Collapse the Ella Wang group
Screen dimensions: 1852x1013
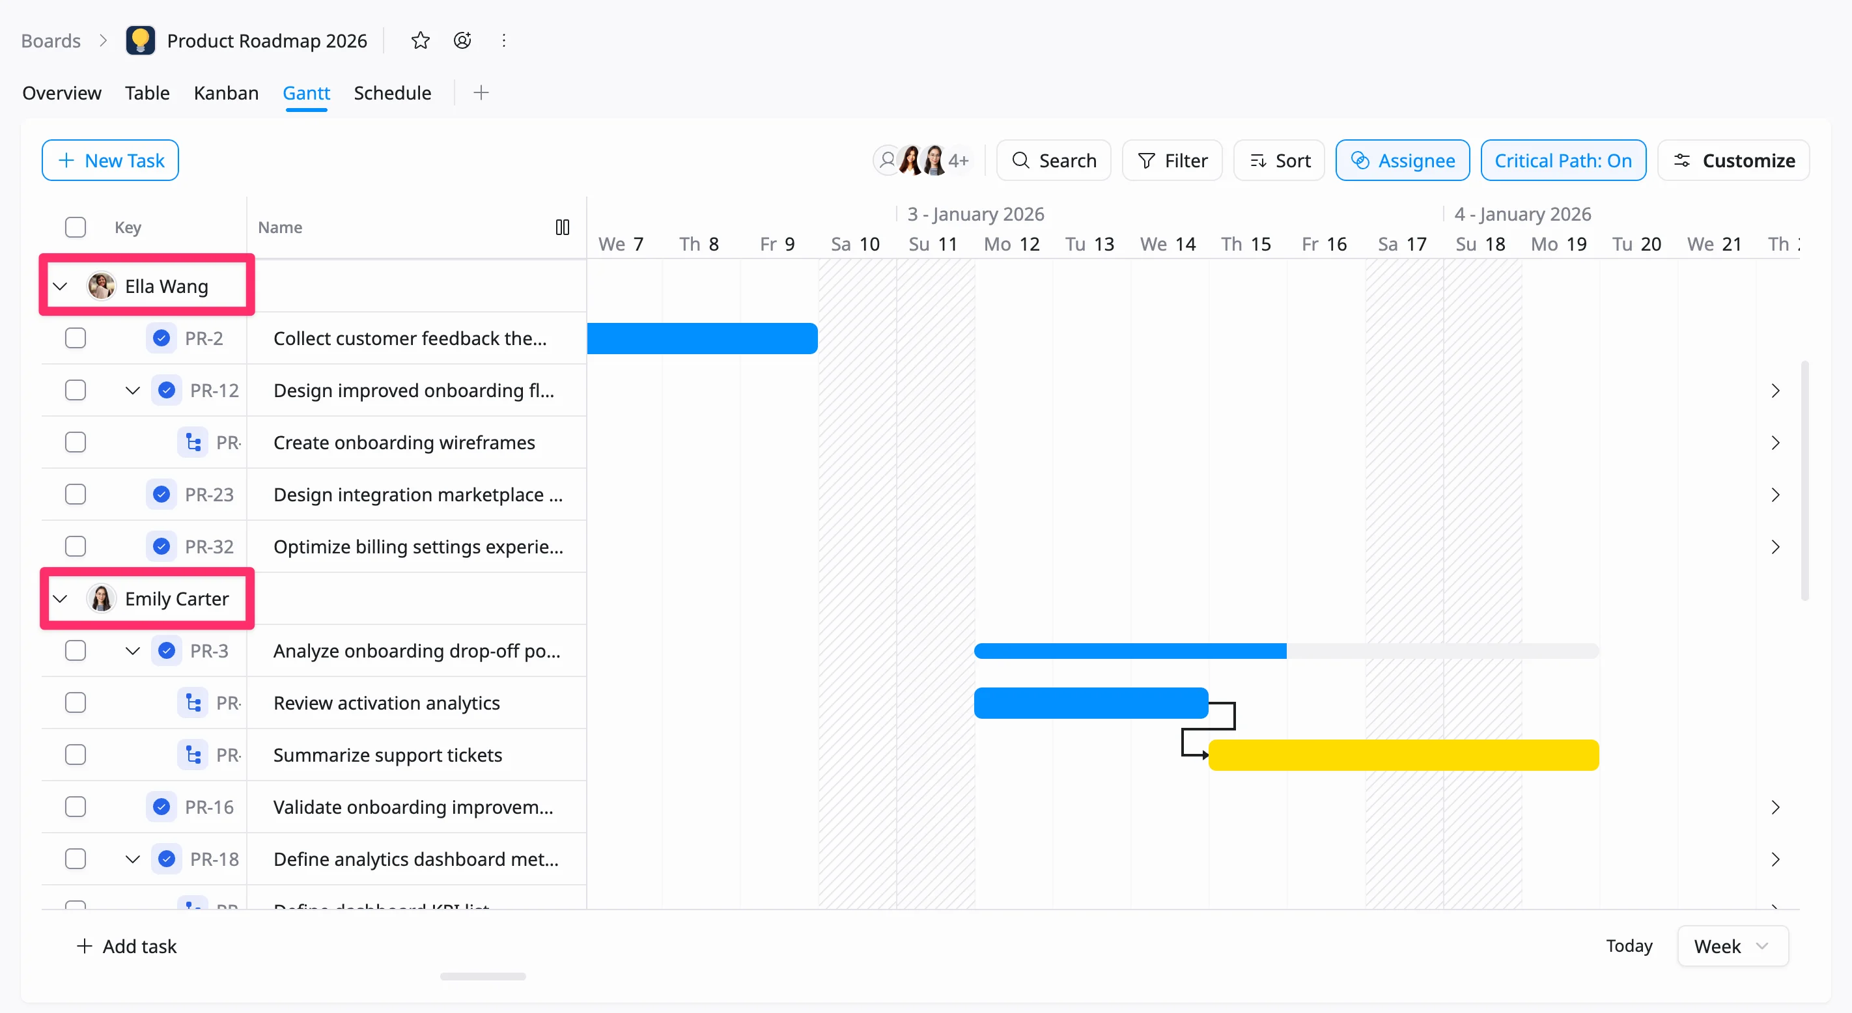(60, 286)
